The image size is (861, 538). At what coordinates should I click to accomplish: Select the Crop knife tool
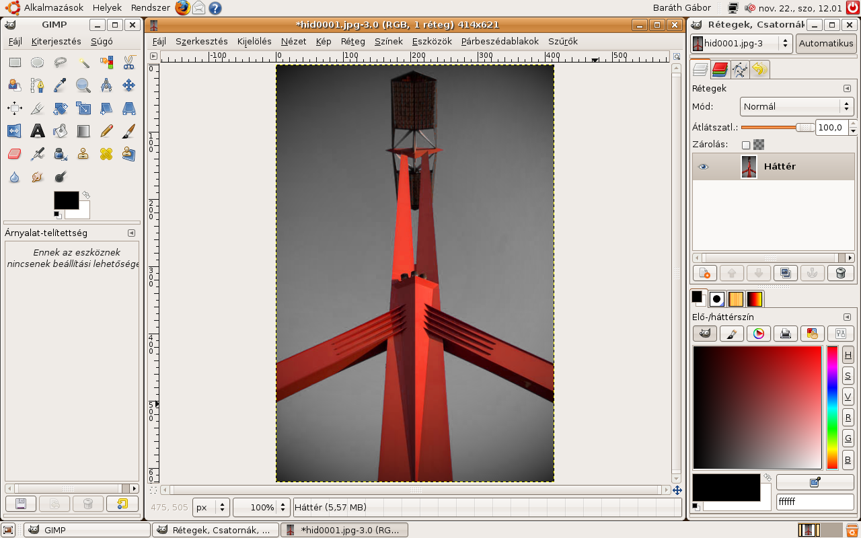38,108
